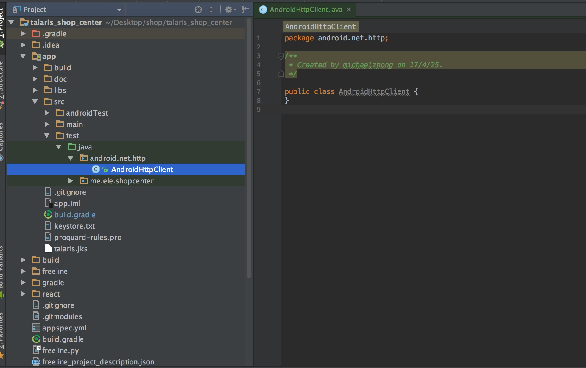This screenshot has height=368, width=586.
Task: Click the Hide Project panel icon
Action: pyautogui.click(x=245, y=10)
